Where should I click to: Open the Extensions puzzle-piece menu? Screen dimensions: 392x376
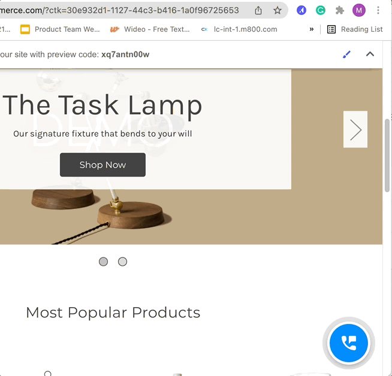340,10
